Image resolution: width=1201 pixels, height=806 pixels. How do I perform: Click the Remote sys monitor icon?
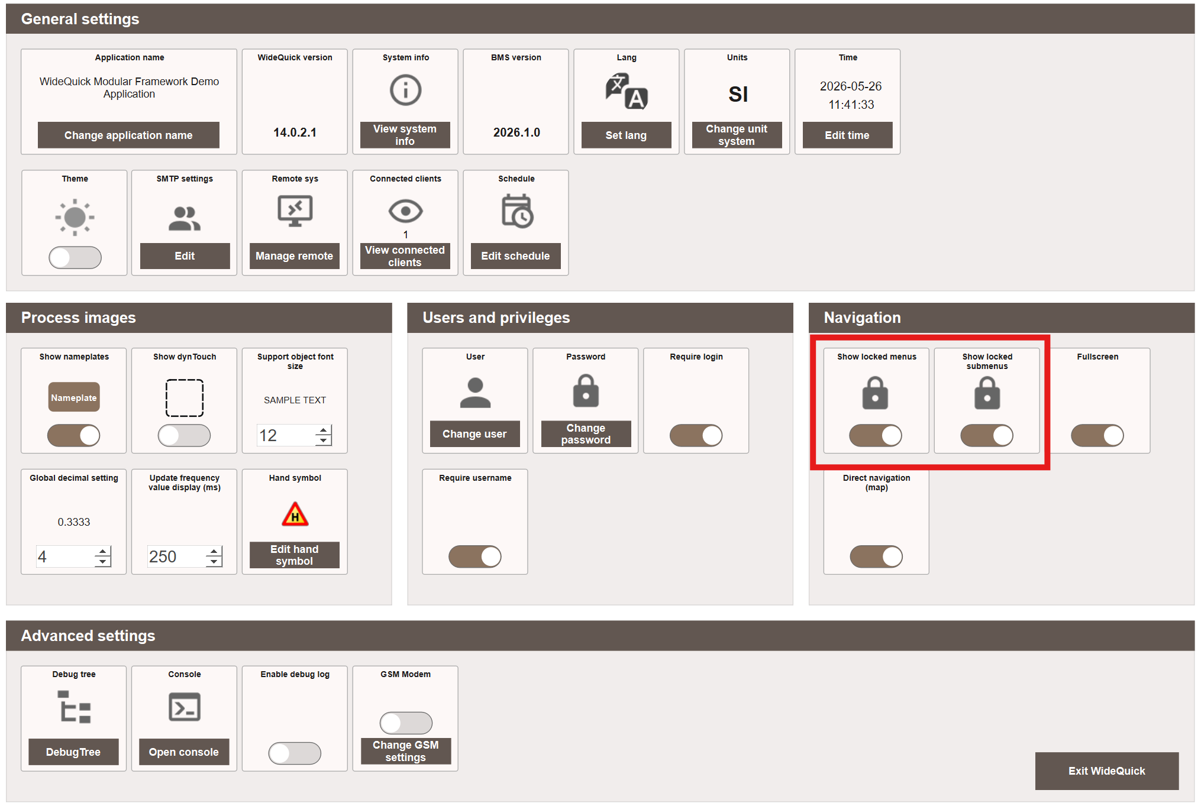point(295,211)
